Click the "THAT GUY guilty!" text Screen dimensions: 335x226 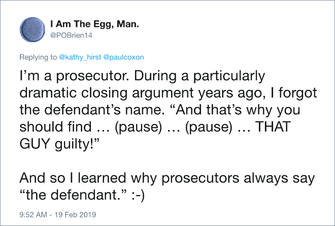coord(155,135)
